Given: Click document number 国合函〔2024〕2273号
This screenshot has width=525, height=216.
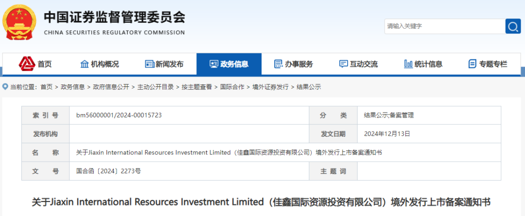Looking at the screenshot, I should coord(108,171).
